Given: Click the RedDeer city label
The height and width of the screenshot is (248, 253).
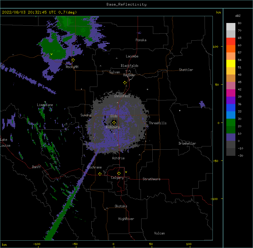Looking at the screenshot, I should point(129,75).
